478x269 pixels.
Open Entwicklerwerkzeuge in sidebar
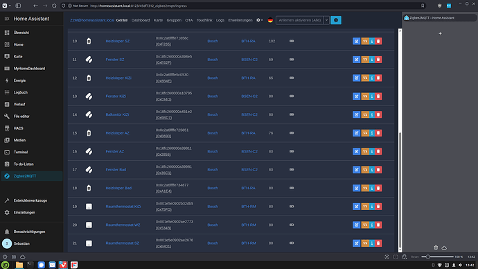click(30, 200)
